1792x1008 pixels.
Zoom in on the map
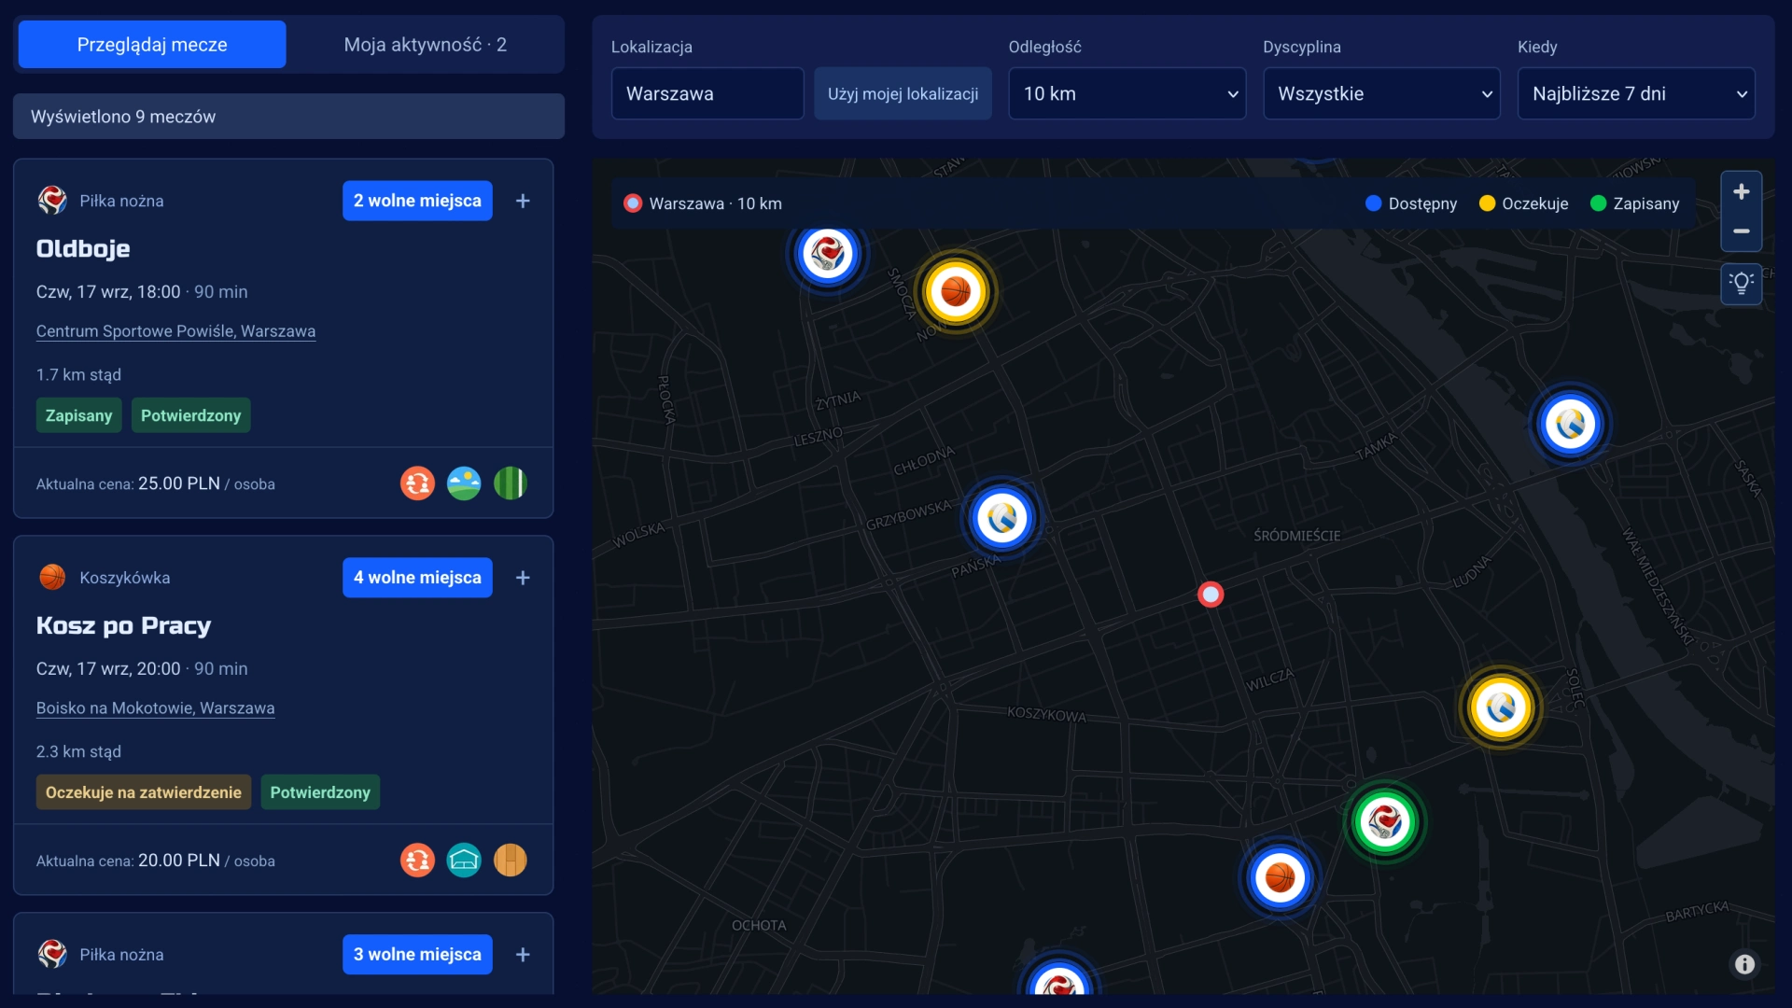pyautogui.click(x=1741, y=192)
